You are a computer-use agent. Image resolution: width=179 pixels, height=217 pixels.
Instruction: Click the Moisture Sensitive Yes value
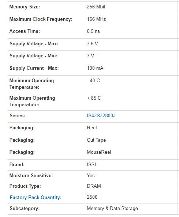[x=91, y=175]
